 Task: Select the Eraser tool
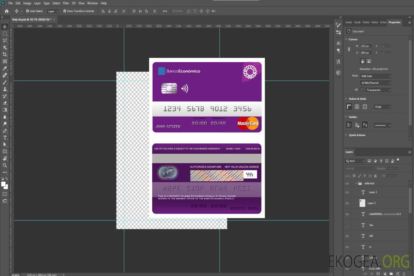pyautogui.click(x=5, y=103)
